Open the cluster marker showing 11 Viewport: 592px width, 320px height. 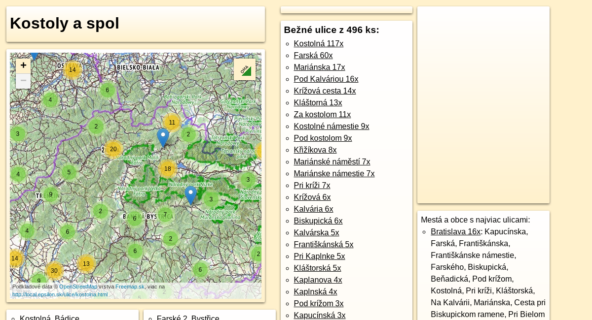[172, 123]
